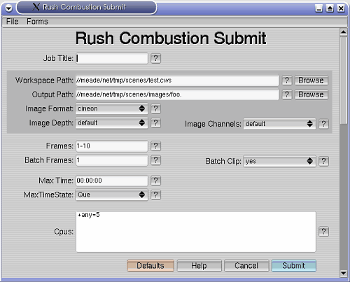Open the File menu
The width and height of the screenshot is (350, 282).
click(13, 22)
